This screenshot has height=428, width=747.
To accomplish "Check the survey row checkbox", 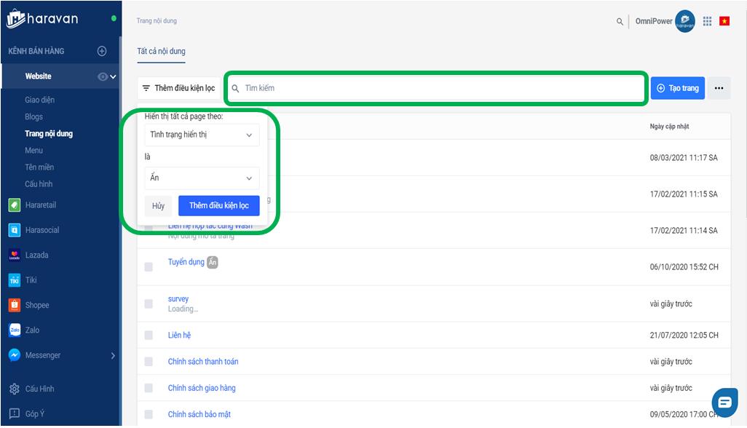I will (x=149, y=304).
